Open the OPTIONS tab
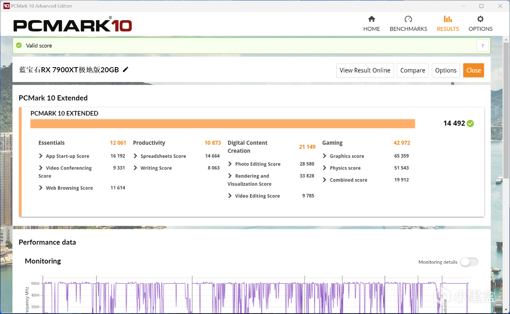Screen dimensions: 510x314 click(480, 24)
